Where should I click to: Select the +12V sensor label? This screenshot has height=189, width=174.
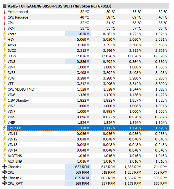(x=12, y=56)
